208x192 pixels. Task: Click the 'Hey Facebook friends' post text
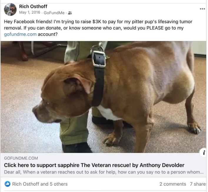coord(98,28)
